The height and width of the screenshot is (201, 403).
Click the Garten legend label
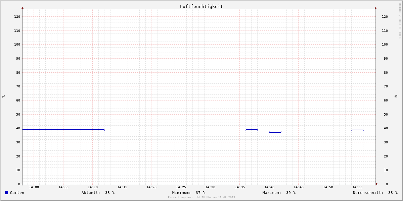pos(17,193)
